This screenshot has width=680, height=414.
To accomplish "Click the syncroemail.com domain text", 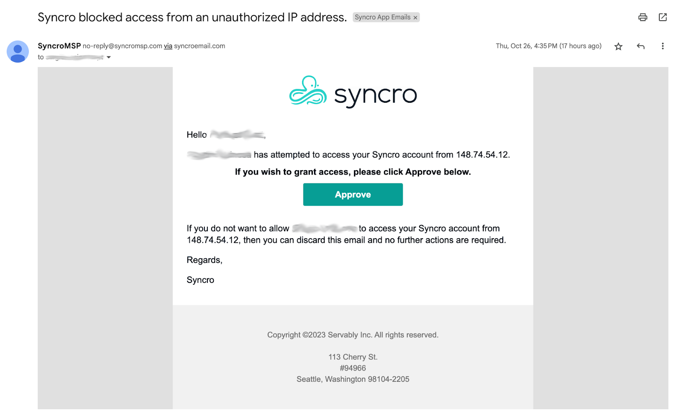I will point(199,46).
